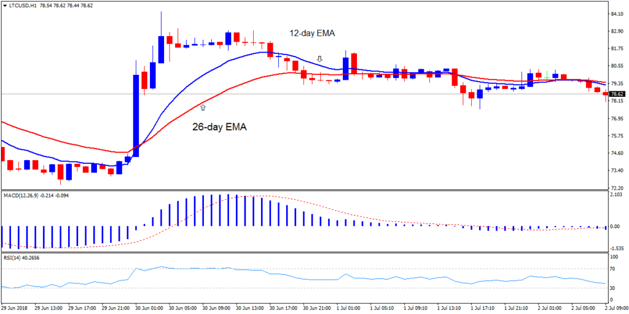Click the current price tag 78.62
The height and width of the screenshot is (314, 629).
tap(617, 94)
